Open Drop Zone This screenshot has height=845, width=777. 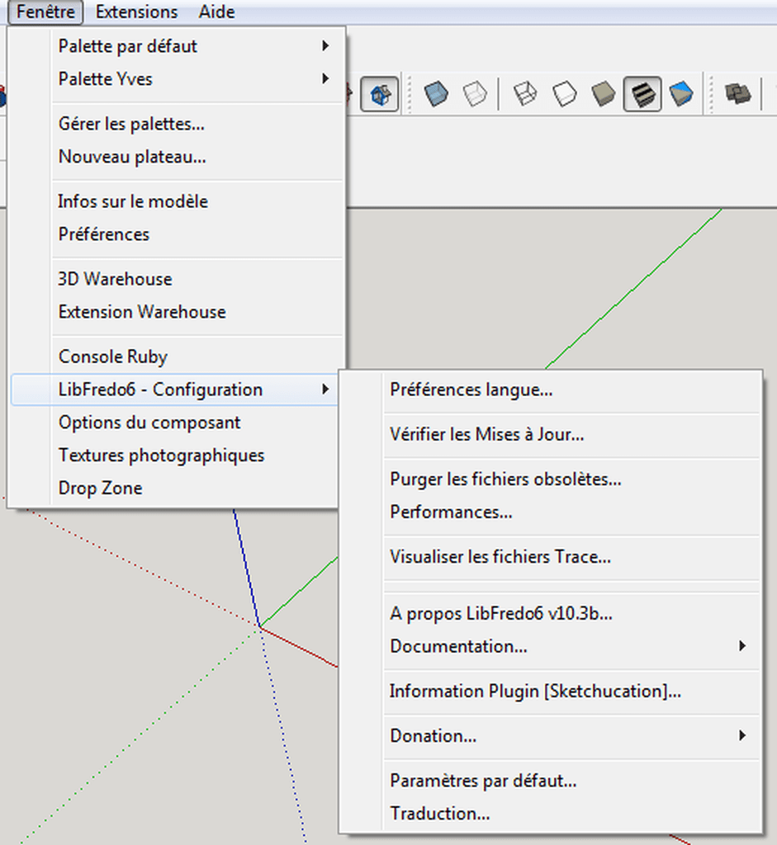(175, 489)
